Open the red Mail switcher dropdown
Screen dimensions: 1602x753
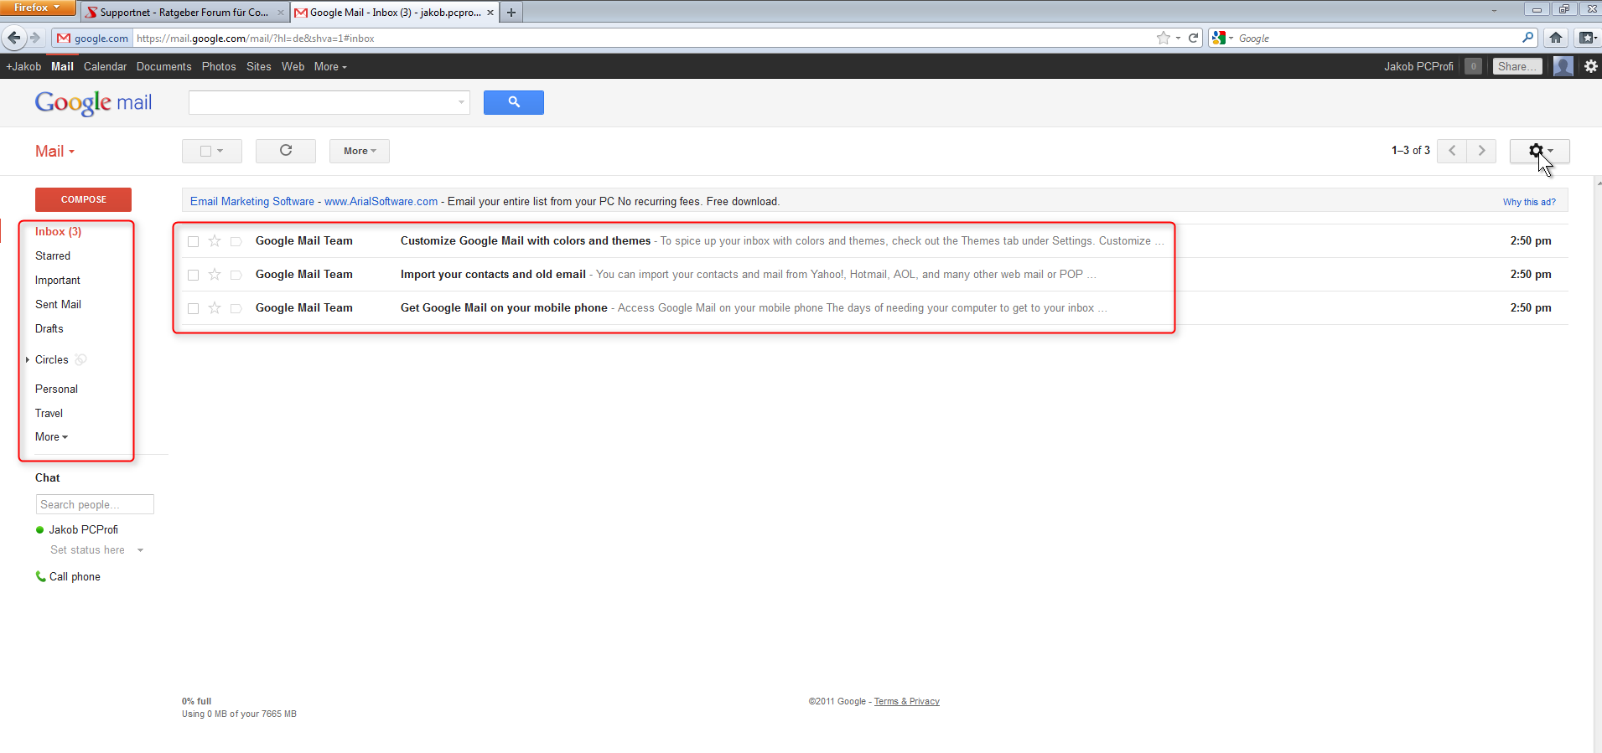[55, 152]
